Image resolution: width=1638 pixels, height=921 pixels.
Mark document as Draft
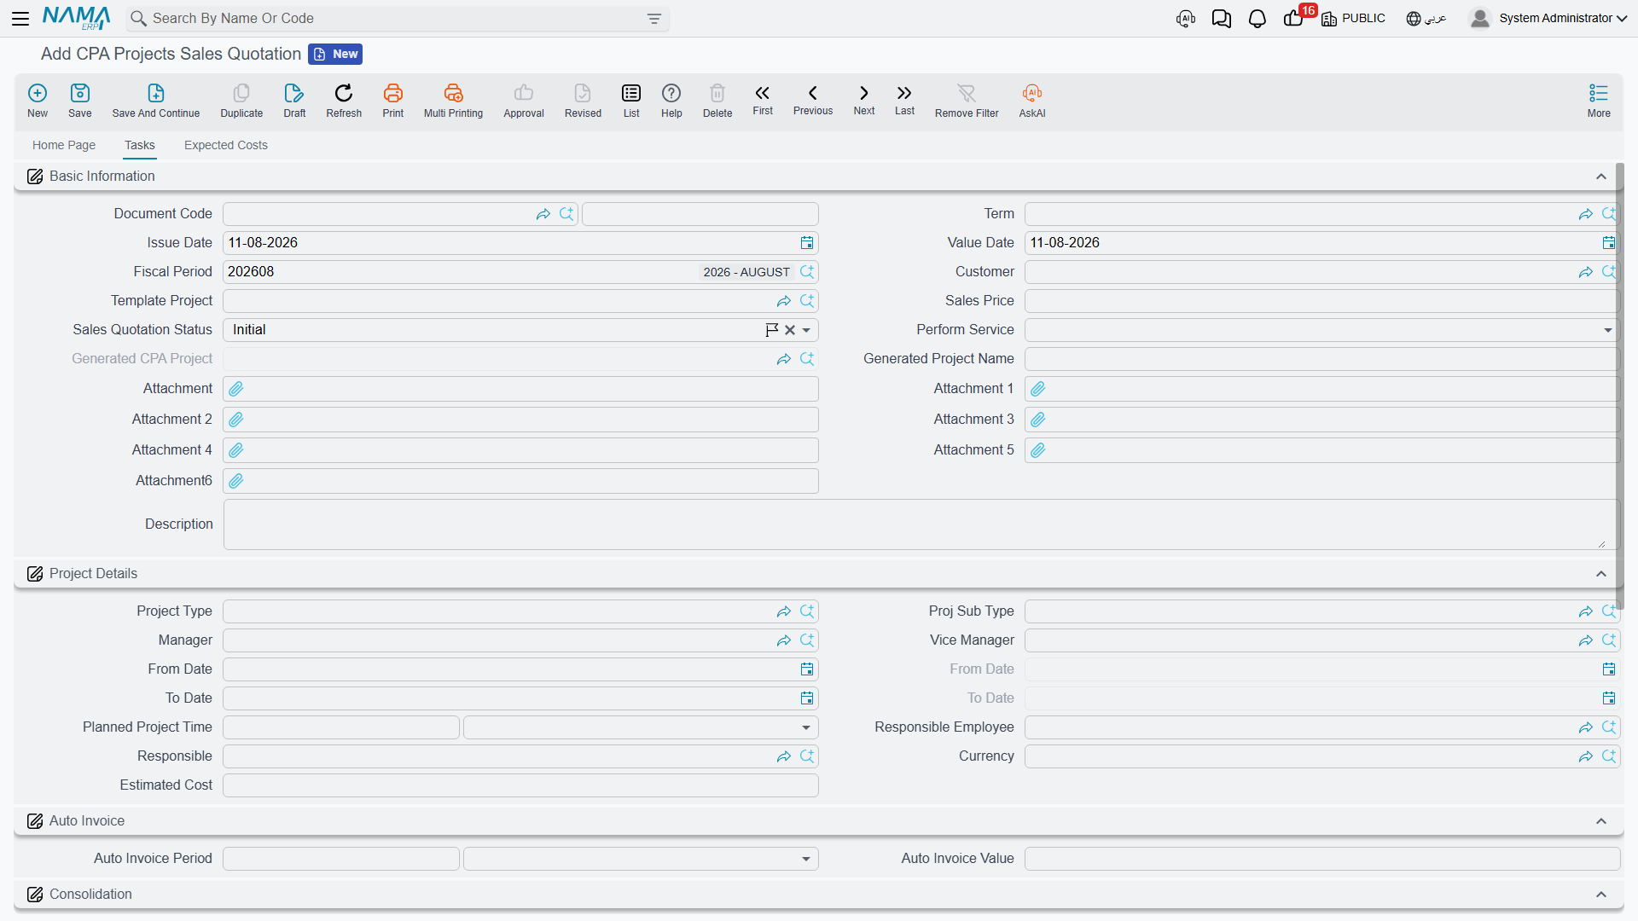click(294, 101)
